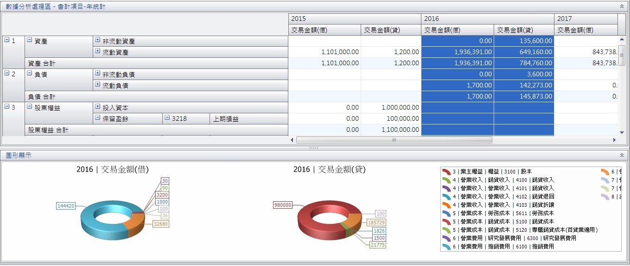Click the 980000 data label on credit chart
The width and height of the screenshot is (630, 266).
click(x=282, y=205)
